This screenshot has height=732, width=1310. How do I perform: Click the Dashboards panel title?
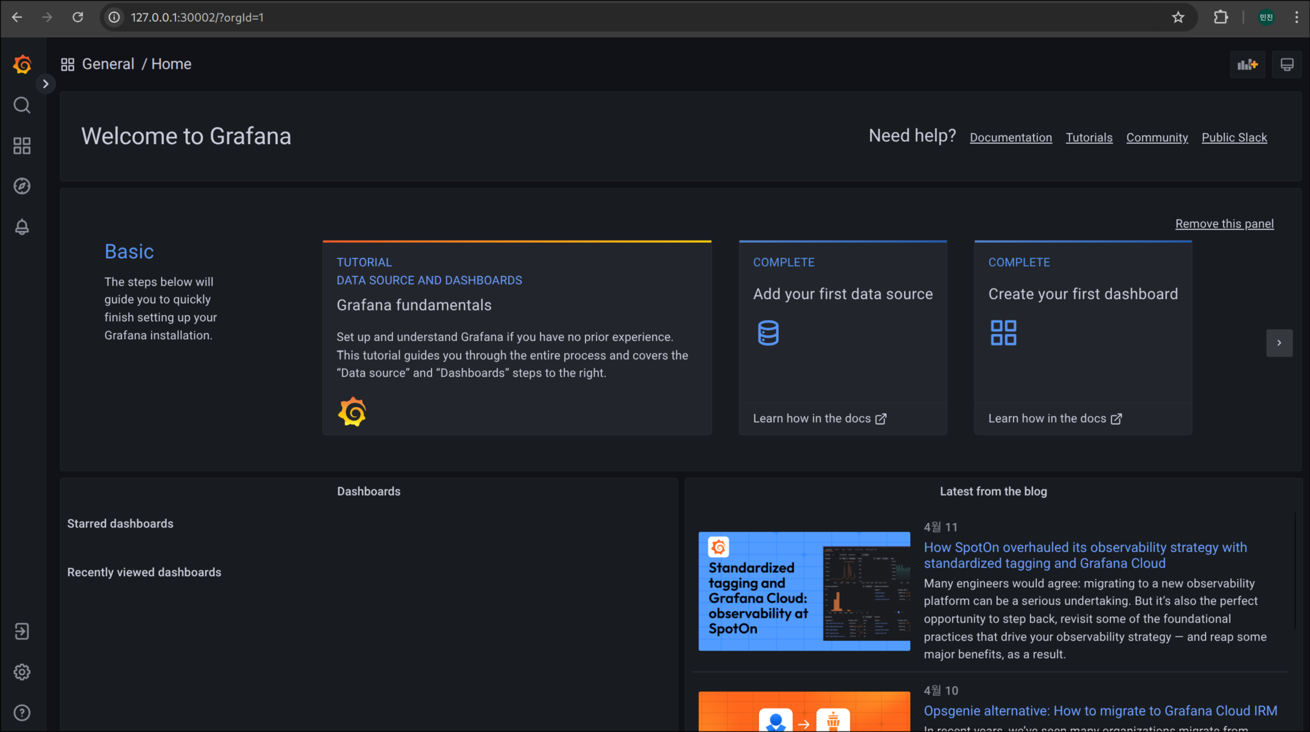click(x=369, y=491)
